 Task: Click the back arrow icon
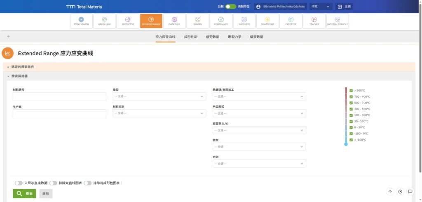(x=9, y=36)
